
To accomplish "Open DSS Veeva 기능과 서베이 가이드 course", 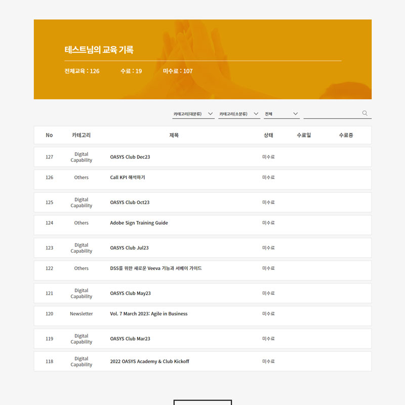I will pyautogui.click(x=156, y=268).
